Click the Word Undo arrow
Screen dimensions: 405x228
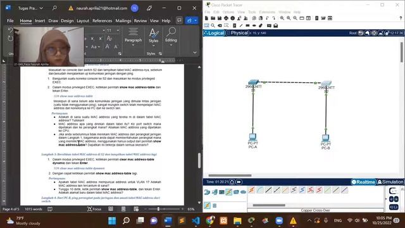[10, 30]
